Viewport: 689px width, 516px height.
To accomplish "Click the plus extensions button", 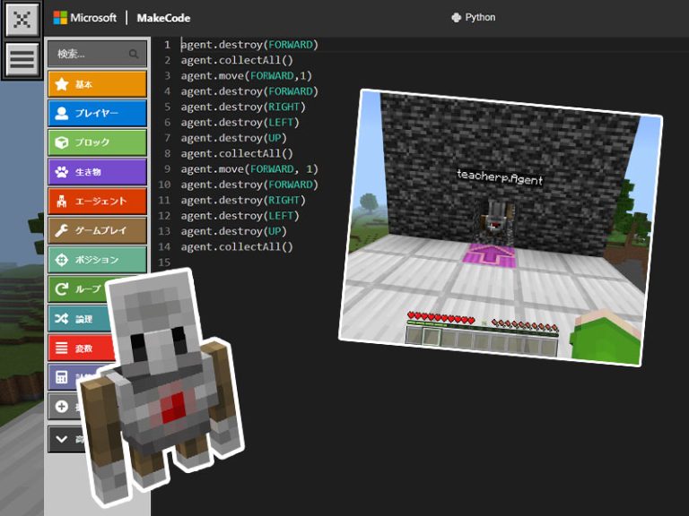I will 62,407.
